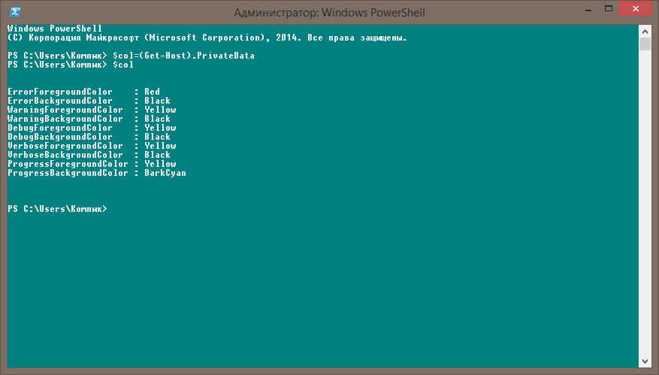Click the '$col' command on second prompt

tap(123, 65)
